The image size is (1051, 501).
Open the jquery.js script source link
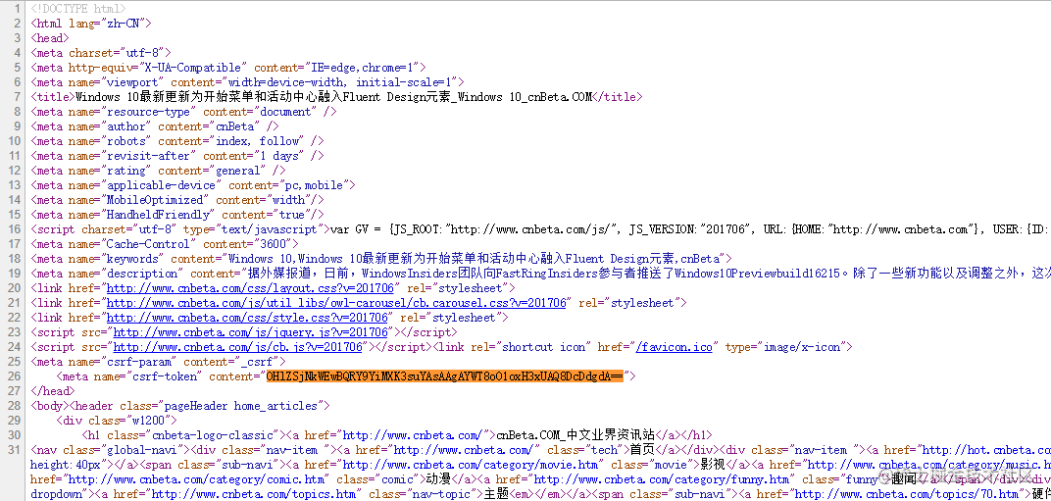pyautogui.click(x=251, y=332)
